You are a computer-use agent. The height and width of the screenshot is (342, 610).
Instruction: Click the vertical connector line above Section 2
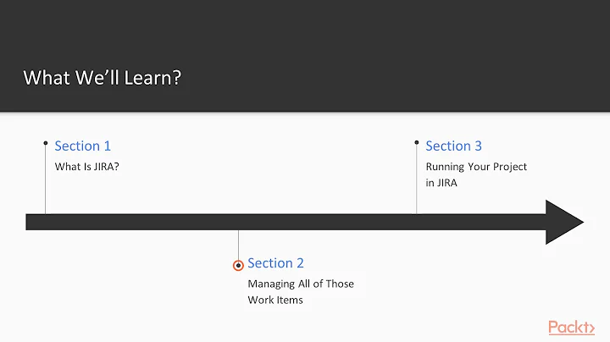(238, 244)
